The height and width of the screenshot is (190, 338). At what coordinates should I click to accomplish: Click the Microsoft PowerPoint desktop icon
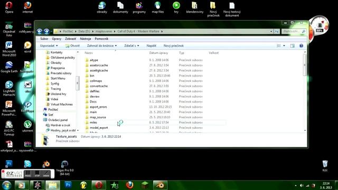[9, 108]
